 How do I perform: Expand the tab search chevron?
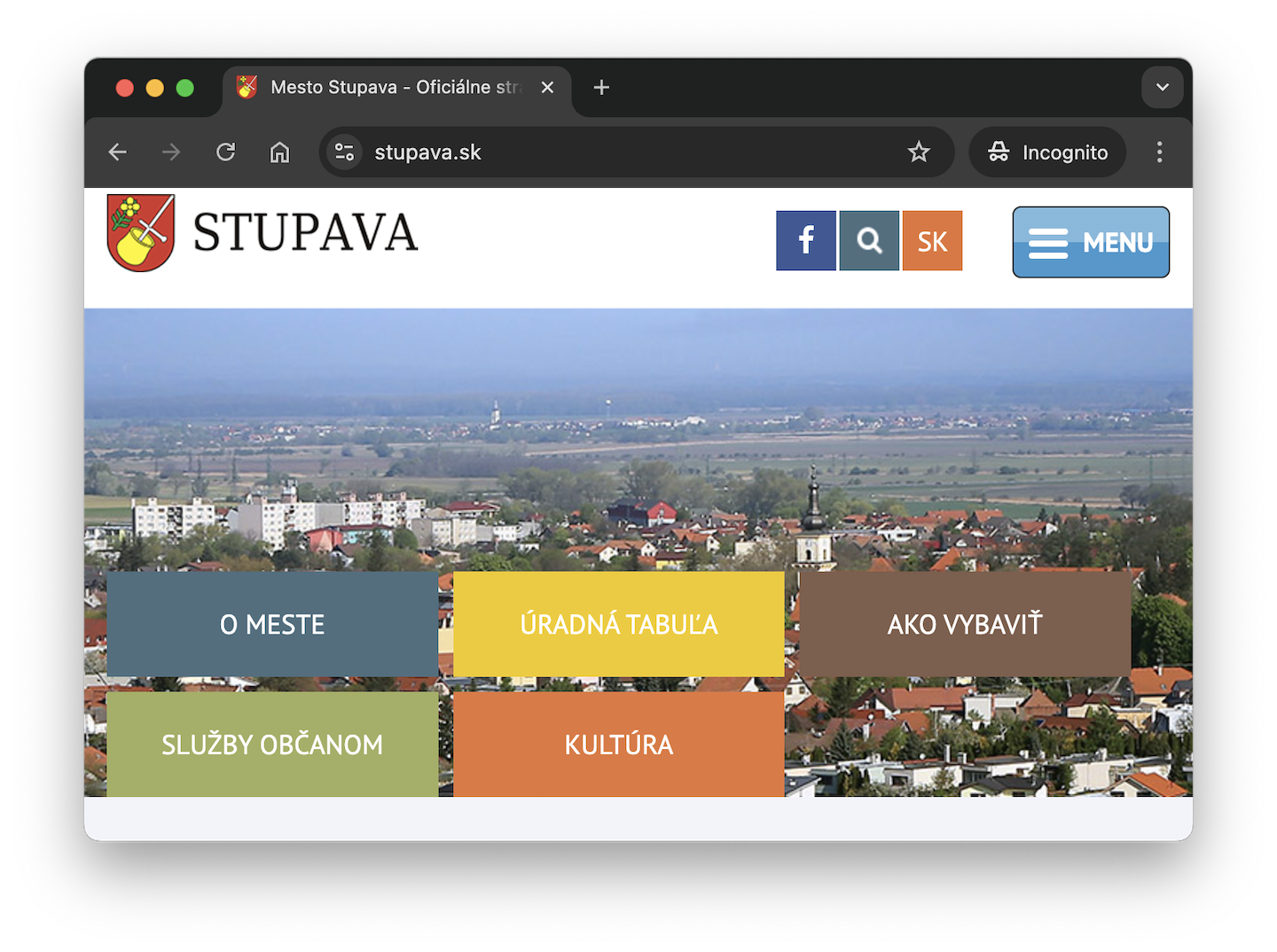click(1163, 88)
